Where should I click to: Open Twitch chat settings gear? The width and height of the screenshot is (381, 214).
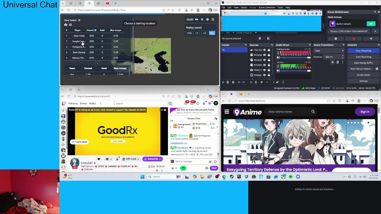(x=207, y=168)
